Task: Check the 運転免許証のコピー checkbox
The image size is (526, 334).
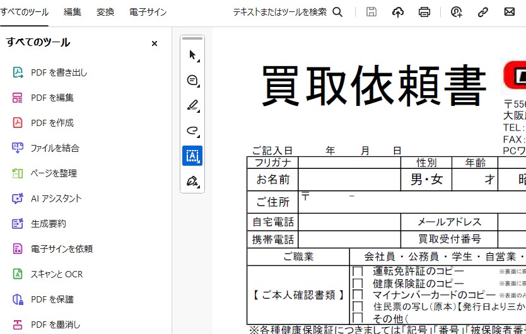Action: [x=358, y=272]
